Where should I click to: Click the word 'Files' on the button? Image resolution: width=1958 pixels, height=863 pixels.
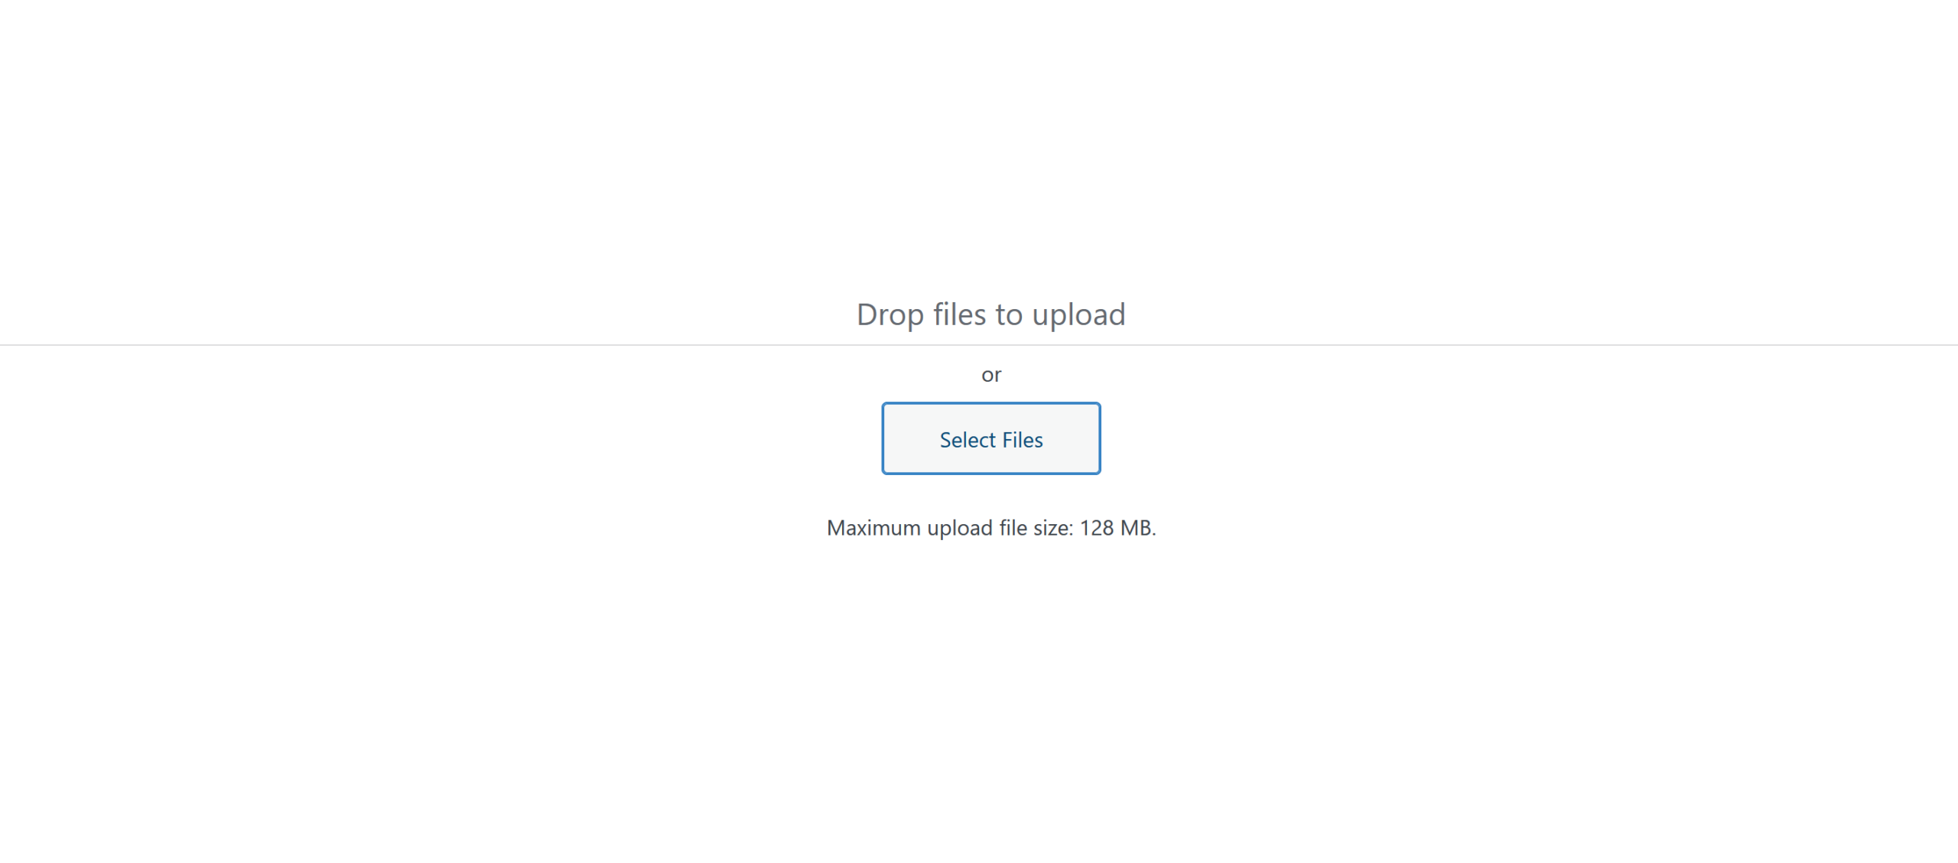[x=1023, y=440]
